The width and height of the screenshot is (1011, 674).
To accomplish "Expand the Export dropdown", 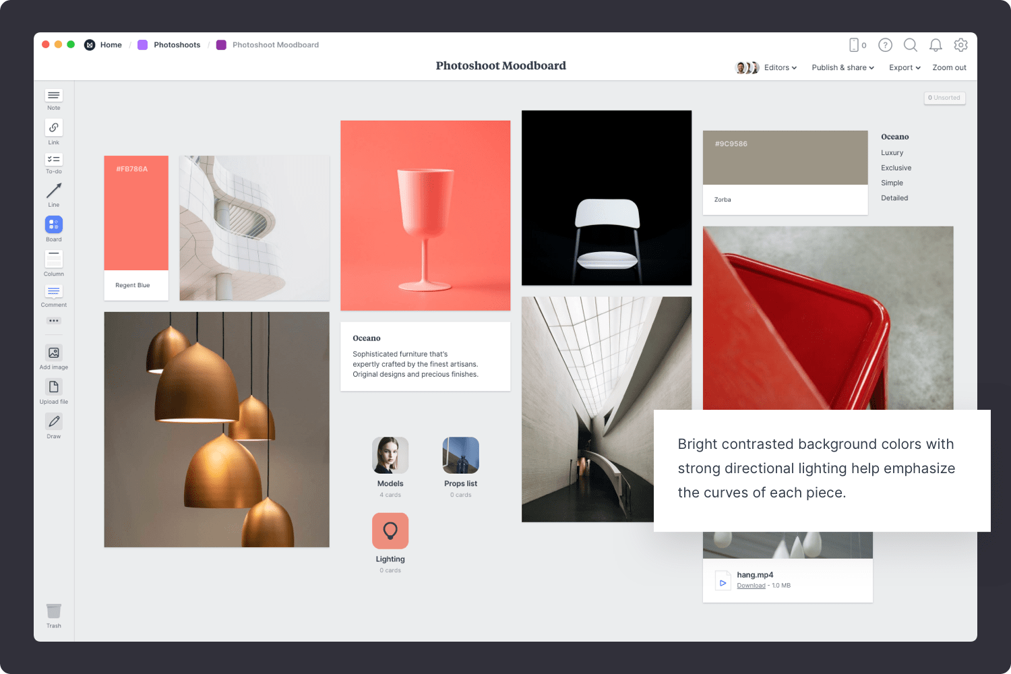I will (x=905, y=68).
